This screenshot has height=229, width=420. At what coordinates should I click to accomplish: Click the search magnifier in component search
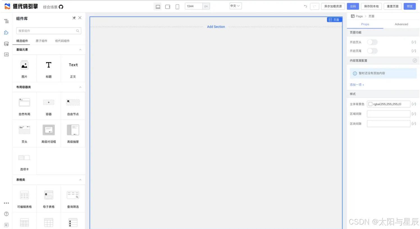click(77, 31)
